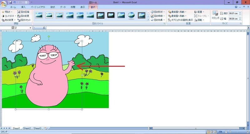Insert a new worksheet tab icon
Screen dimensions: 250x134
pos(46,128)
